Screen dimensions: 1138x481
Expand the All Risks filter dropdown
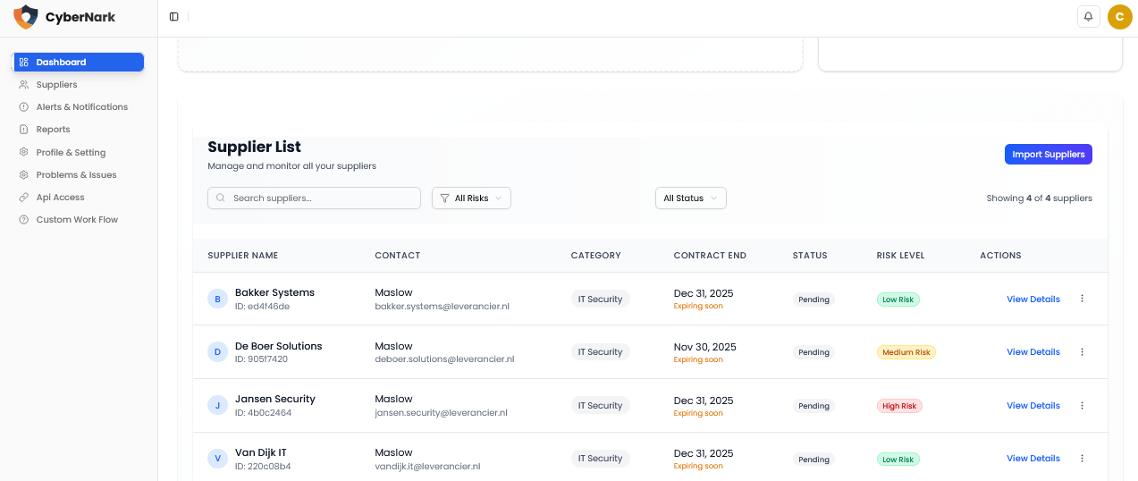coord(471,198)
